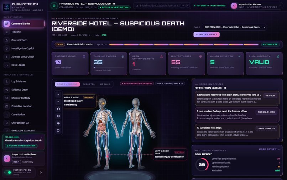Click the Head & Neck Blunt Head Injury label
Screen dimensions: 287x180
79,101
